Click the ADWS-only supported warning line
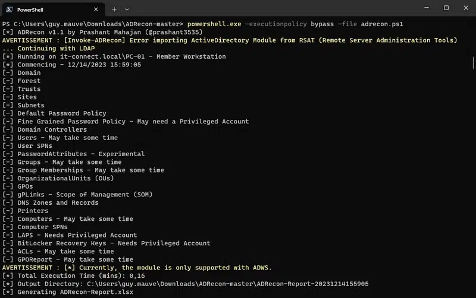This screenshot has width=476, height=298. click(x=137, y=268)
